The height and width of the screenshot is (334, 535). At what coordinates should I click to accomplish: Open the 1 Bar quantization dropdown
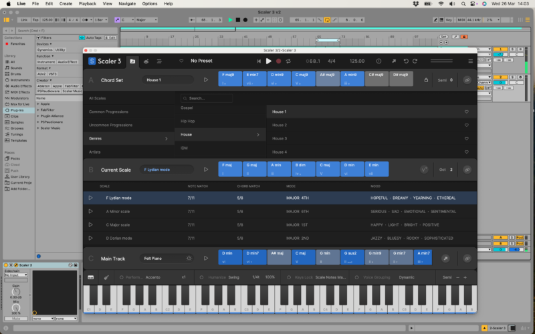[101, 20]
